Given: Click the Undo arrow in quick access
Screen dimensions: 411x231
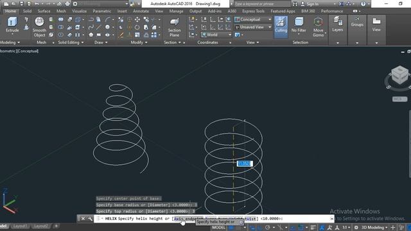Looking at the screenshot, I should (37, 4).
